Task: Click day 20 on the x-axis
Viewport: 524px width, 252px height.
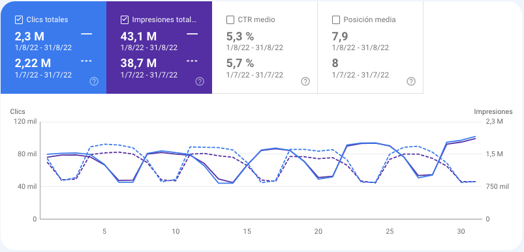Action: pos(318,231)
